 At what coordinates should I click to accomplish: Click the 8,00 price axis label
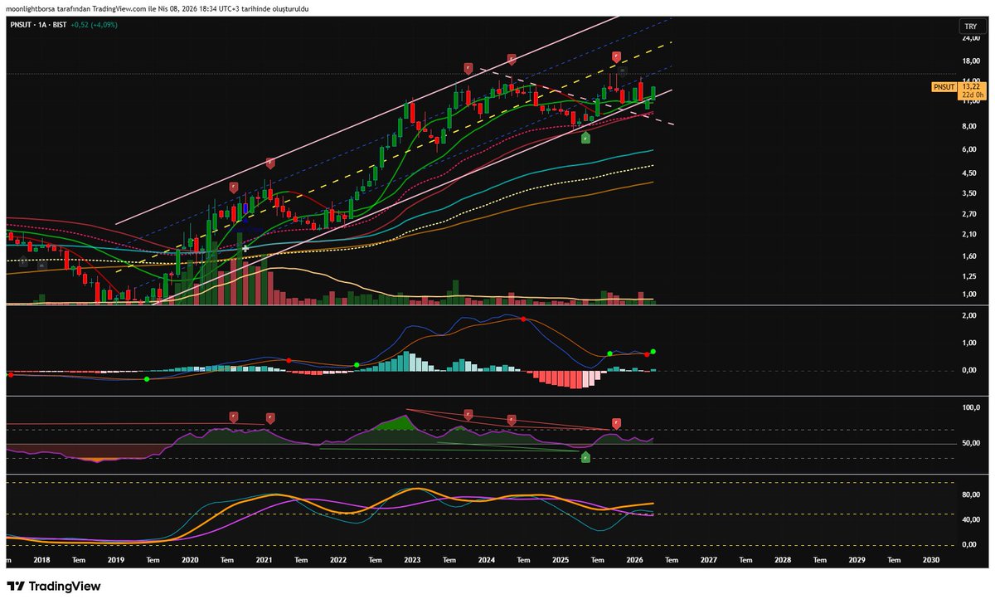[x=968, y=126]
